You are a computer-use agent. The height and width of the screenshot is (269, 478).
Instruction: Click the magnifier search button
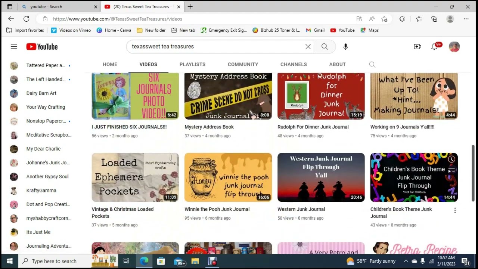pyautogui.click(x=325, y=47)
